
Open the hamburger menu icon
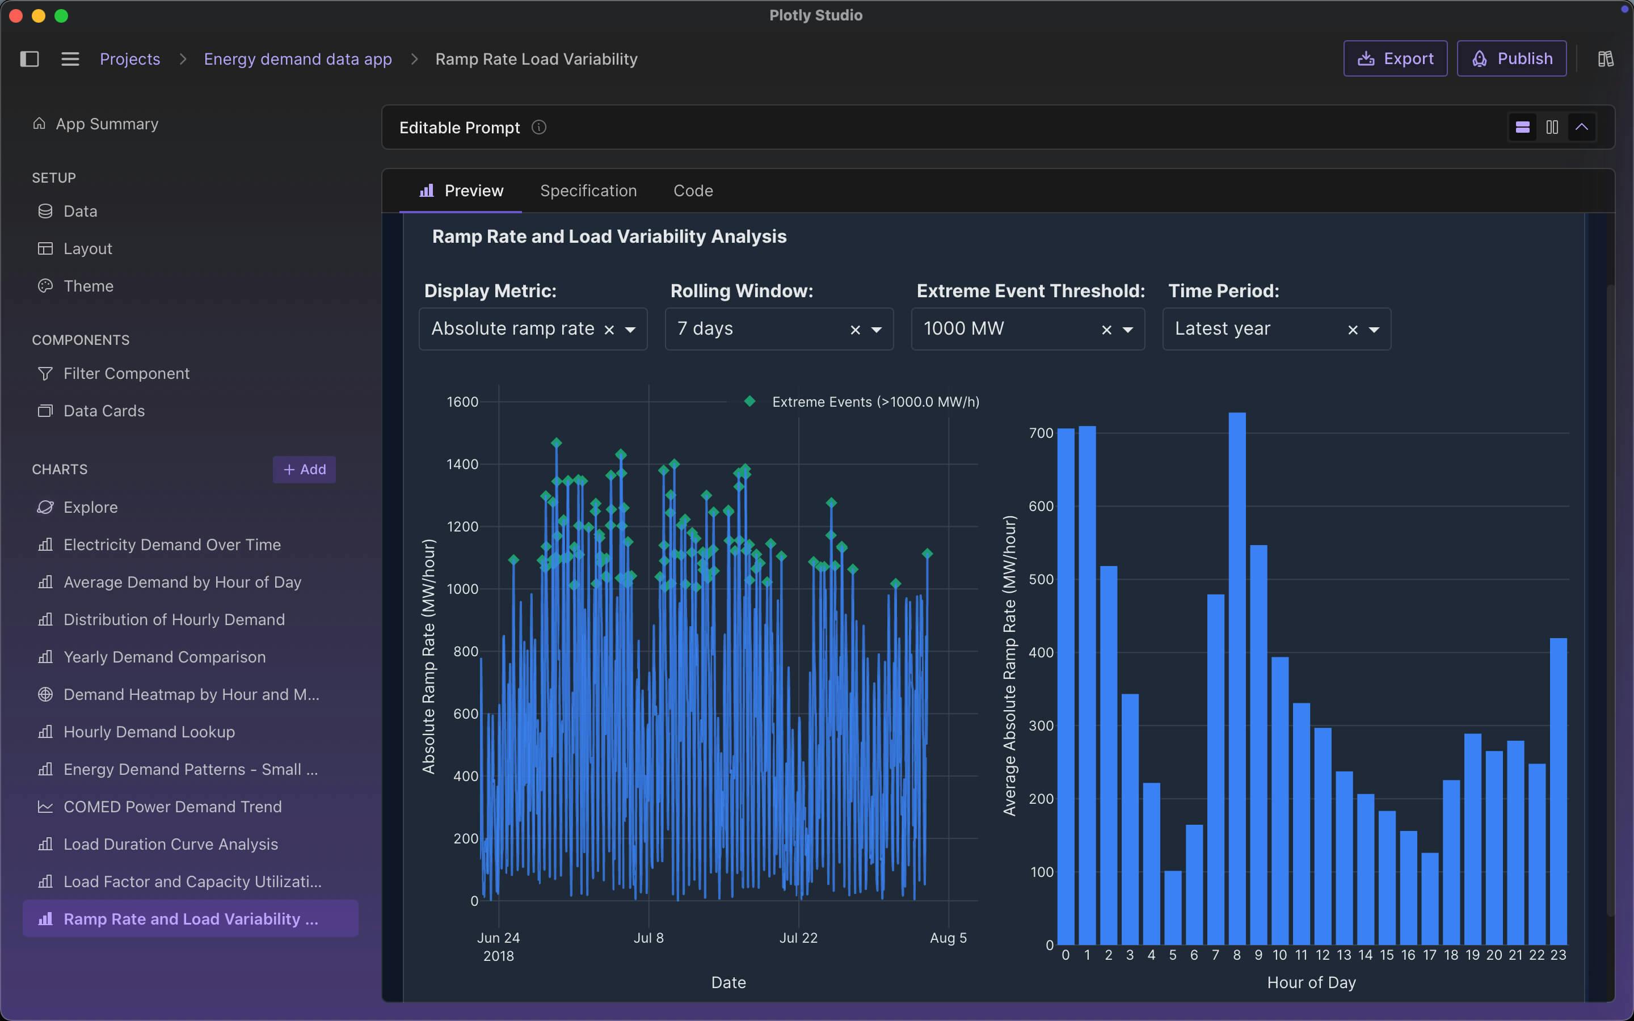70,59
